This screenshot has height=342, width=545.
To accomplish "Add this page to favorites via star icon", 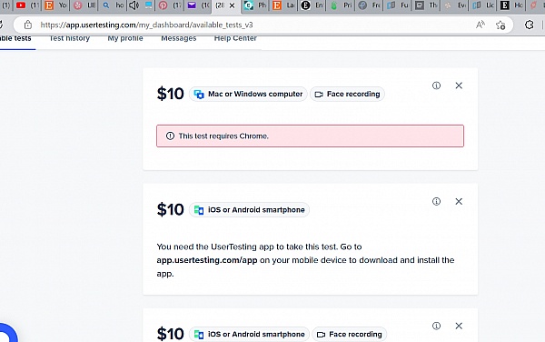I will (500, 25).
